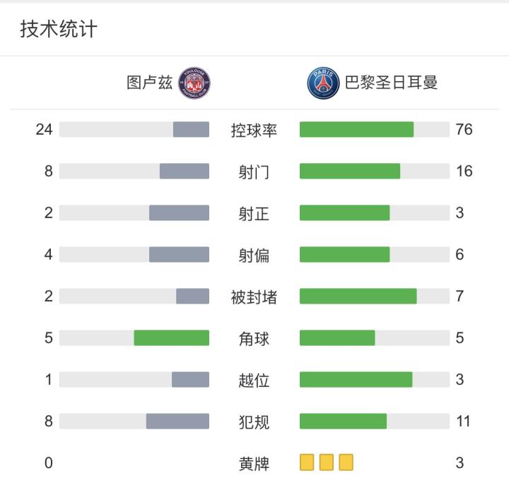
Task: Click the Toulouse club crest
Action: 195,83
